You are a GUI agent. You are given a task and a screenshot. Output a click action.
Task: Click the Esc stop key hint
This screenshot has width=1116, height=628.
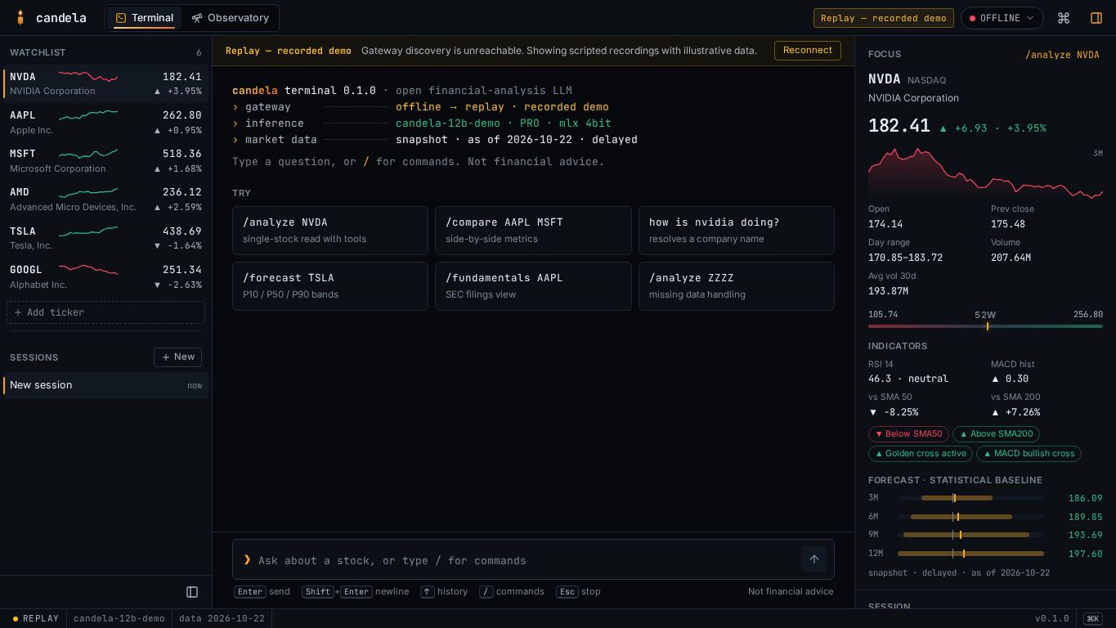pyautogui.click(x=578, y=591)
